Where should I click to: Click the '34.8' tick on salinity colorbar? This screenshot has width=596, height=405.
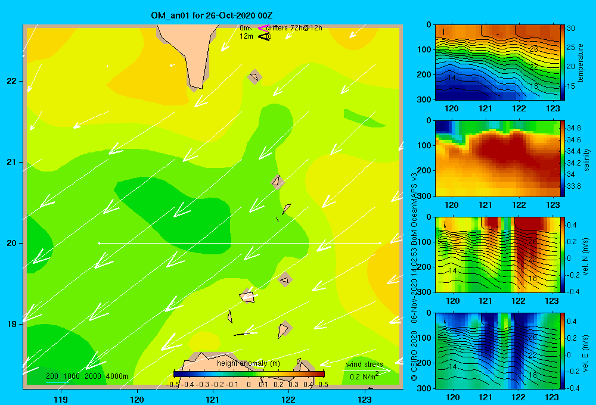(573, 127)
